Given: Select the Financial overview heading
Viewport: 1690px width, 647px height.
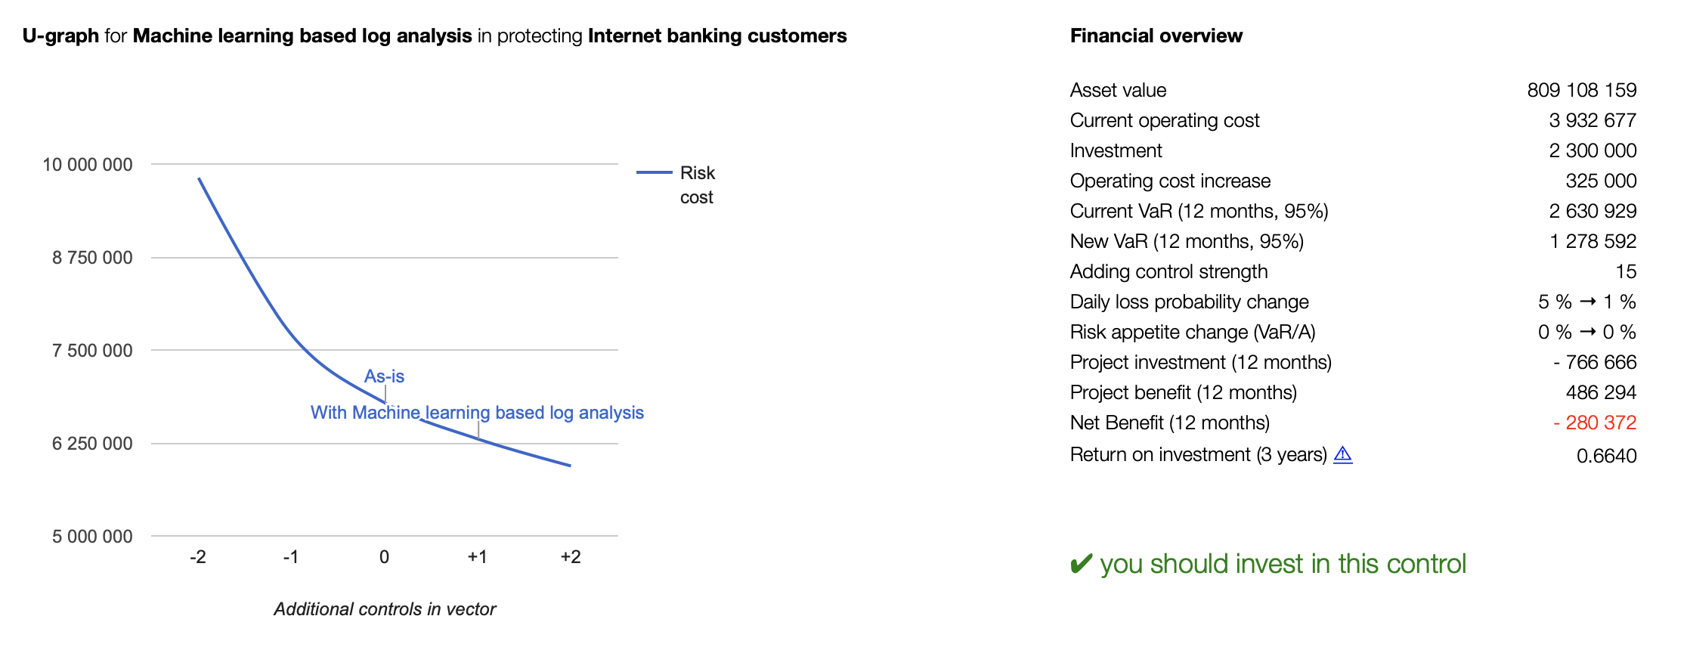Looking at the screenshot, I should pos(1156,36).
